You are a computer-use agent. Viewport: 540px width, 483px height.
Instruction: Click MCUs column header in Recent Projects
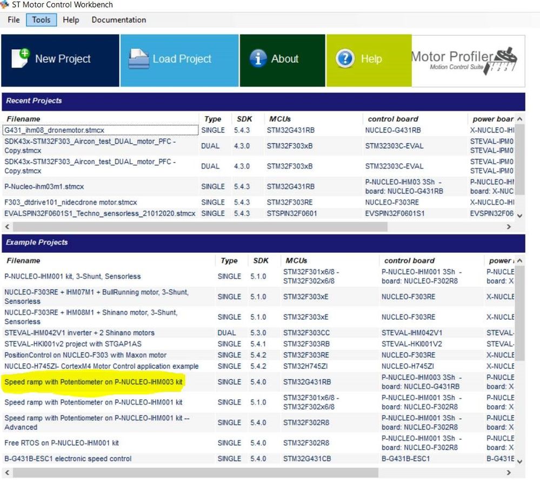pyautogui.click(x=280, y=119)
